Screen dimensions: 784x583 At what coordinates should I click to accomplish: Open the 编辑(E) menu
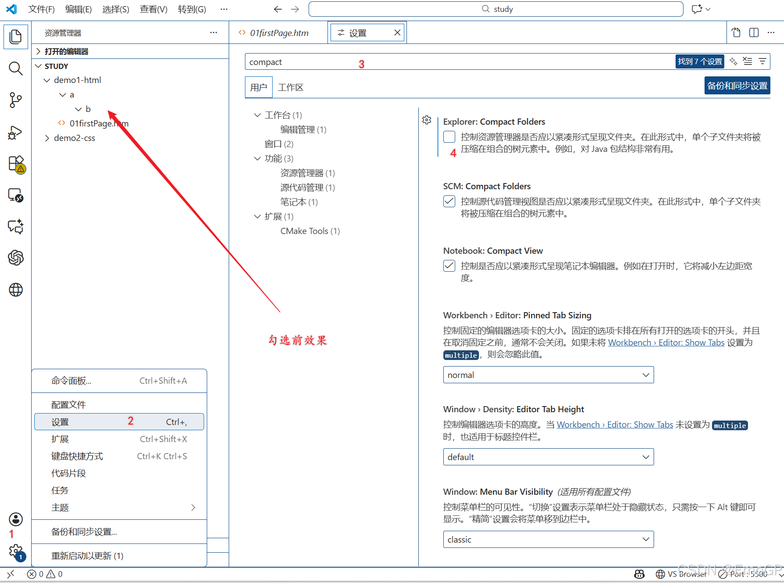[78, 9]
